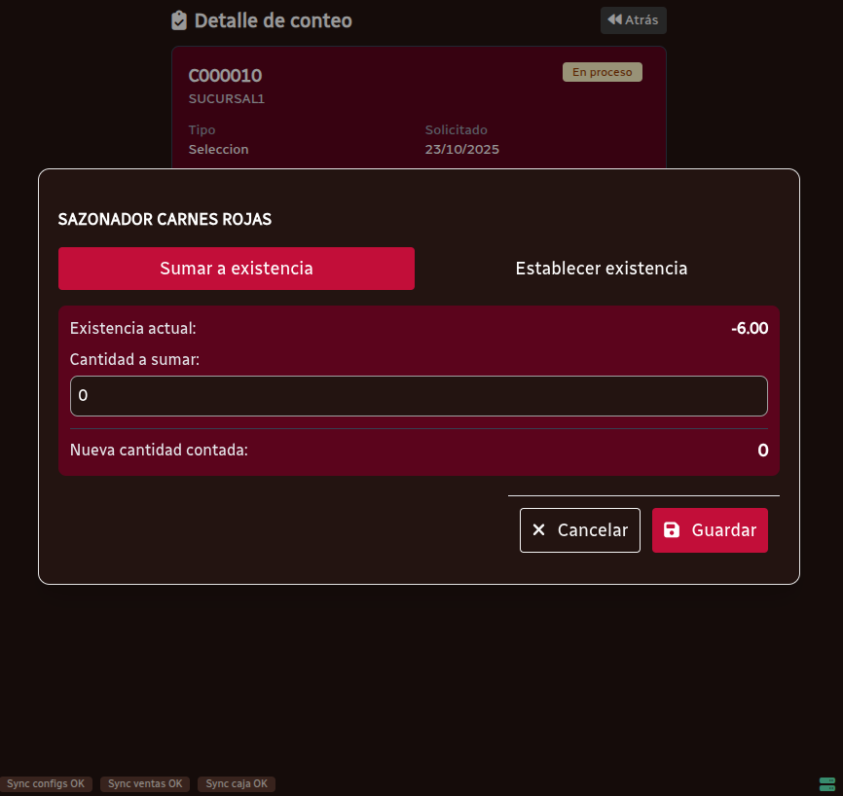Dismiss the dialog using the Cancelar label
The width and height of the screenshot is (843, 796).
click(x=592, y=530)
